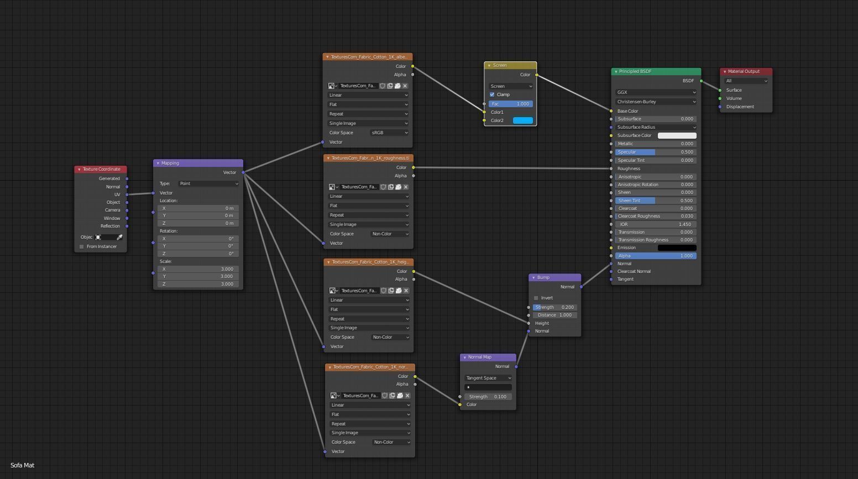Click albedo node image name field
The width and height of the screenshot is (858, 479).
(358, 86)
